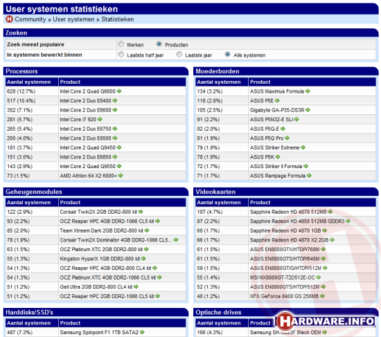Open OCZ Platinum XTC 2GB DDR2-800 kit

(x=101, y=249)
